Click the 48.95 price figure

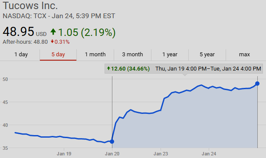pyautogui.click(x=18, y=32)
